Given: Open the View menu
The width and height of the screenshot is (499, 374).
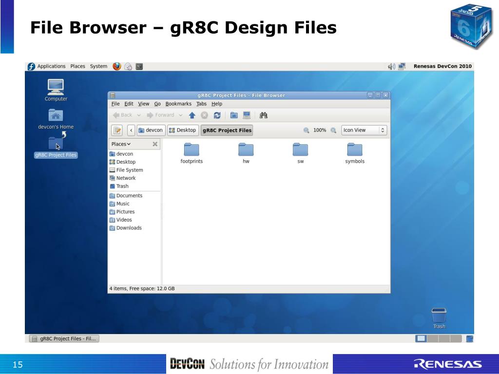Looking at the screenshot, I should click(x=144, y=104).
